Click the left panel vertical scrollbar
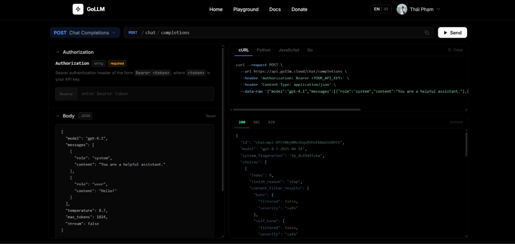Image resolution: width=515 pixels, height=244 pixels. point(222,119)
